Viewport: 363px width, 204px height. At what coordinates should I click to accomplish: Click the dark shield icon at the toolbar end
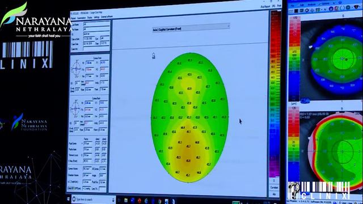(x=356, y=7)
